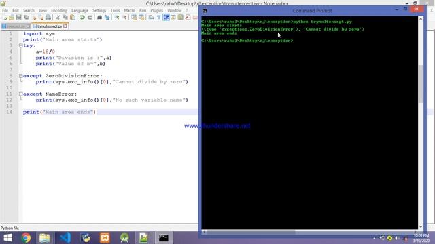This screenshot has height=244, width=435.
Task: Click Command Prompt scroll up arrow
Action: tap(421, 19)
